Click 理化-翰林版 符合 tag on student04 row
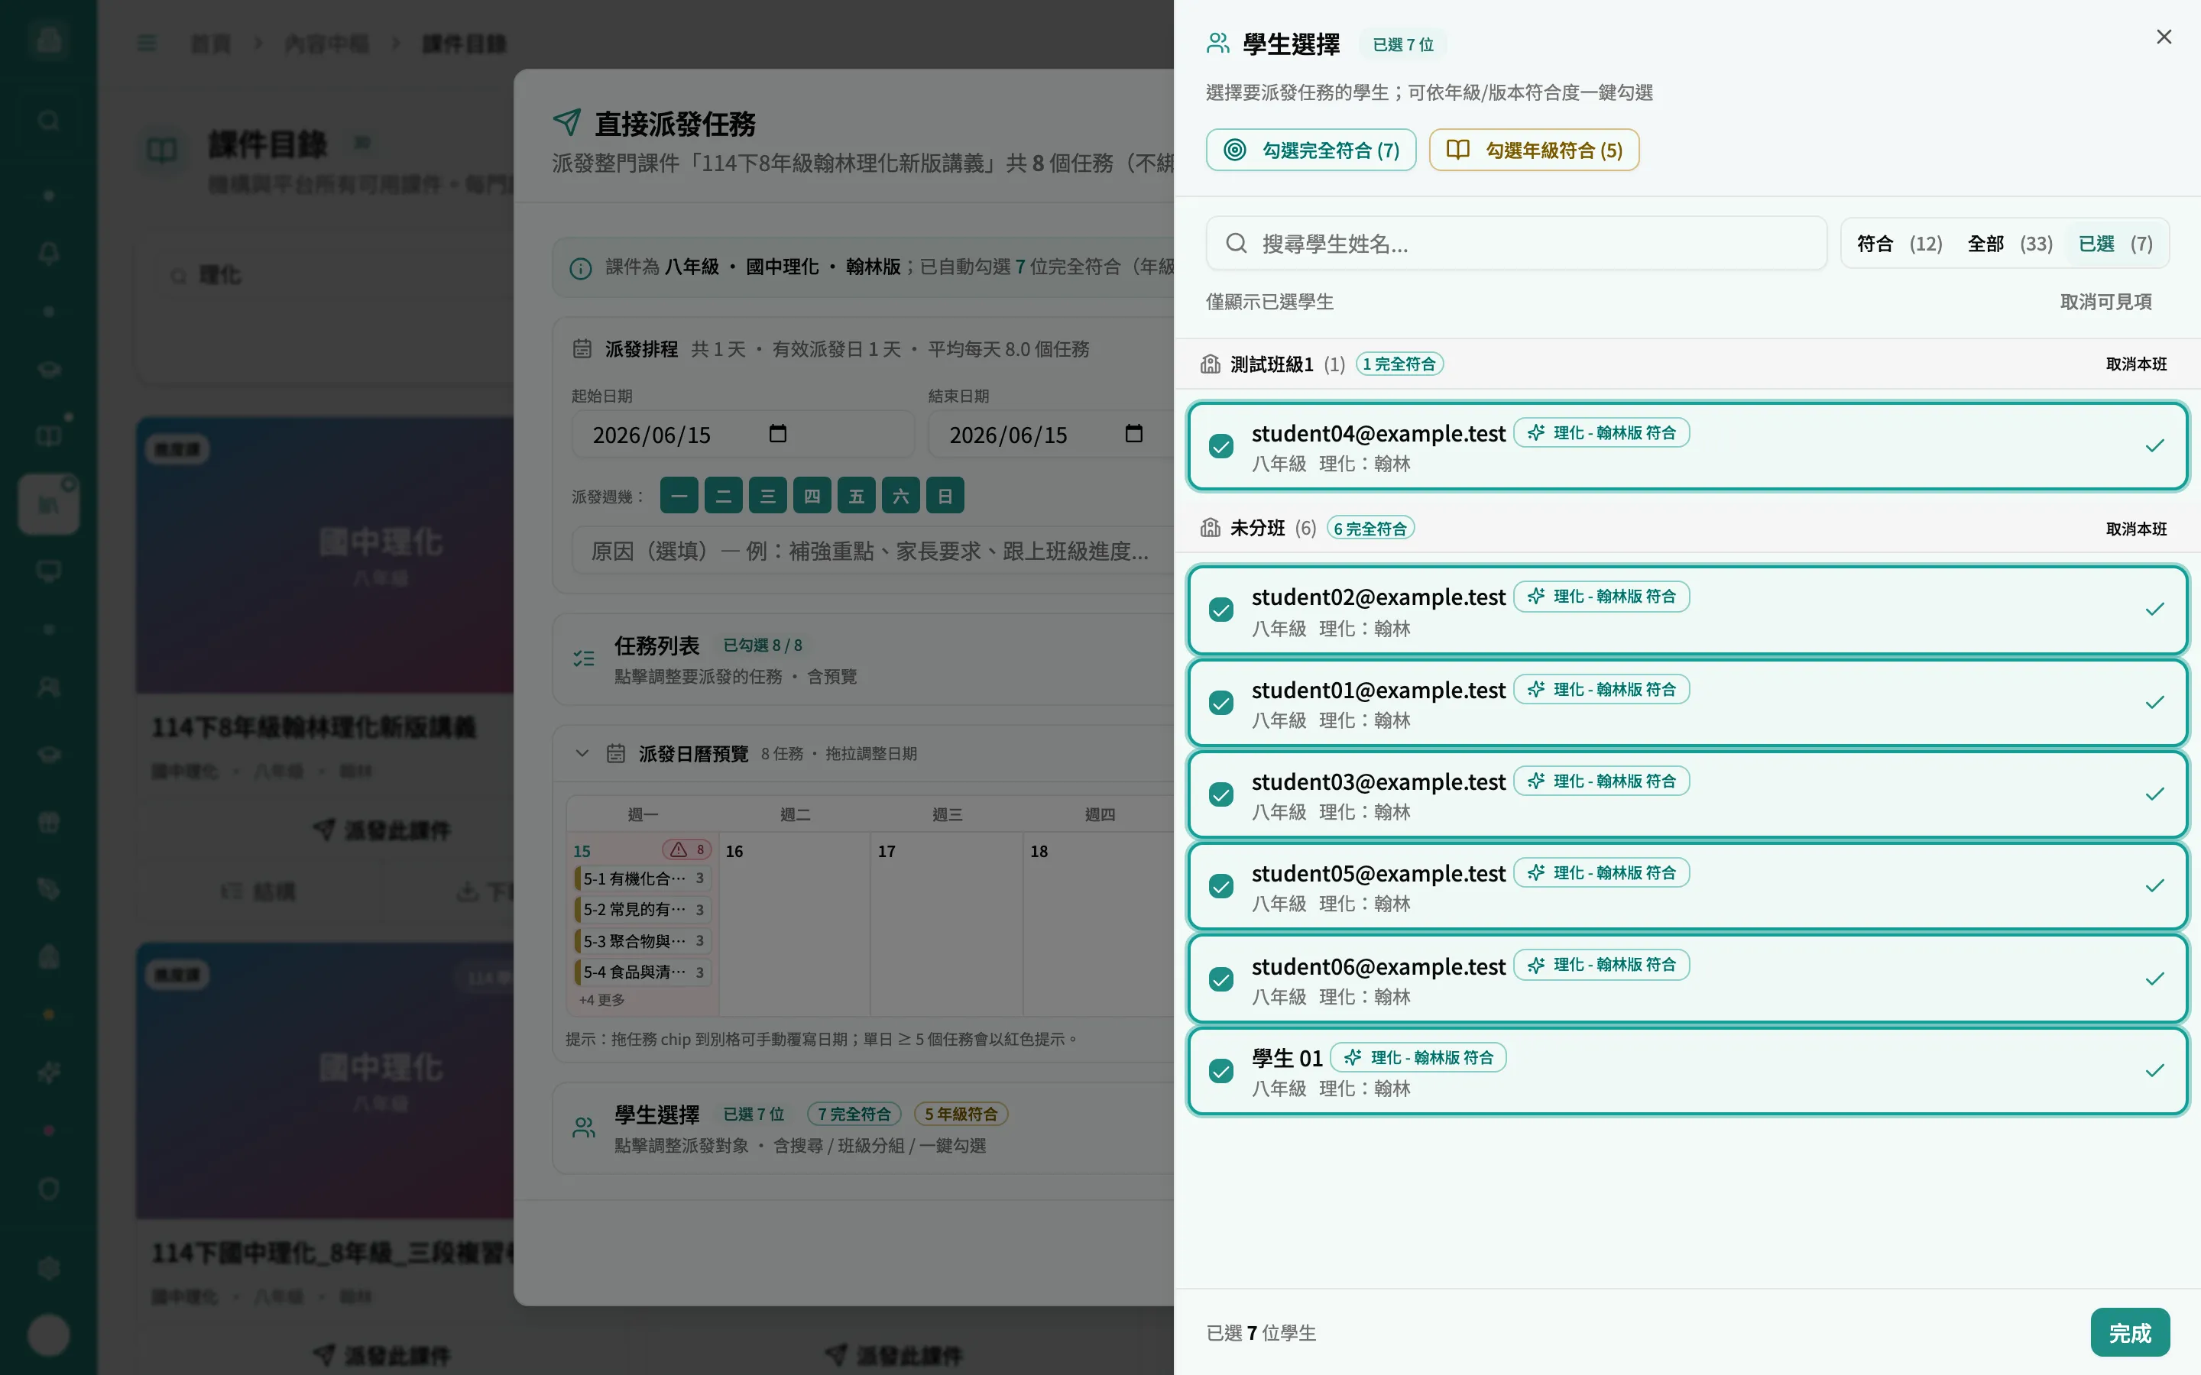The image size is (2201, 1375). click(x=1601, y=433)
